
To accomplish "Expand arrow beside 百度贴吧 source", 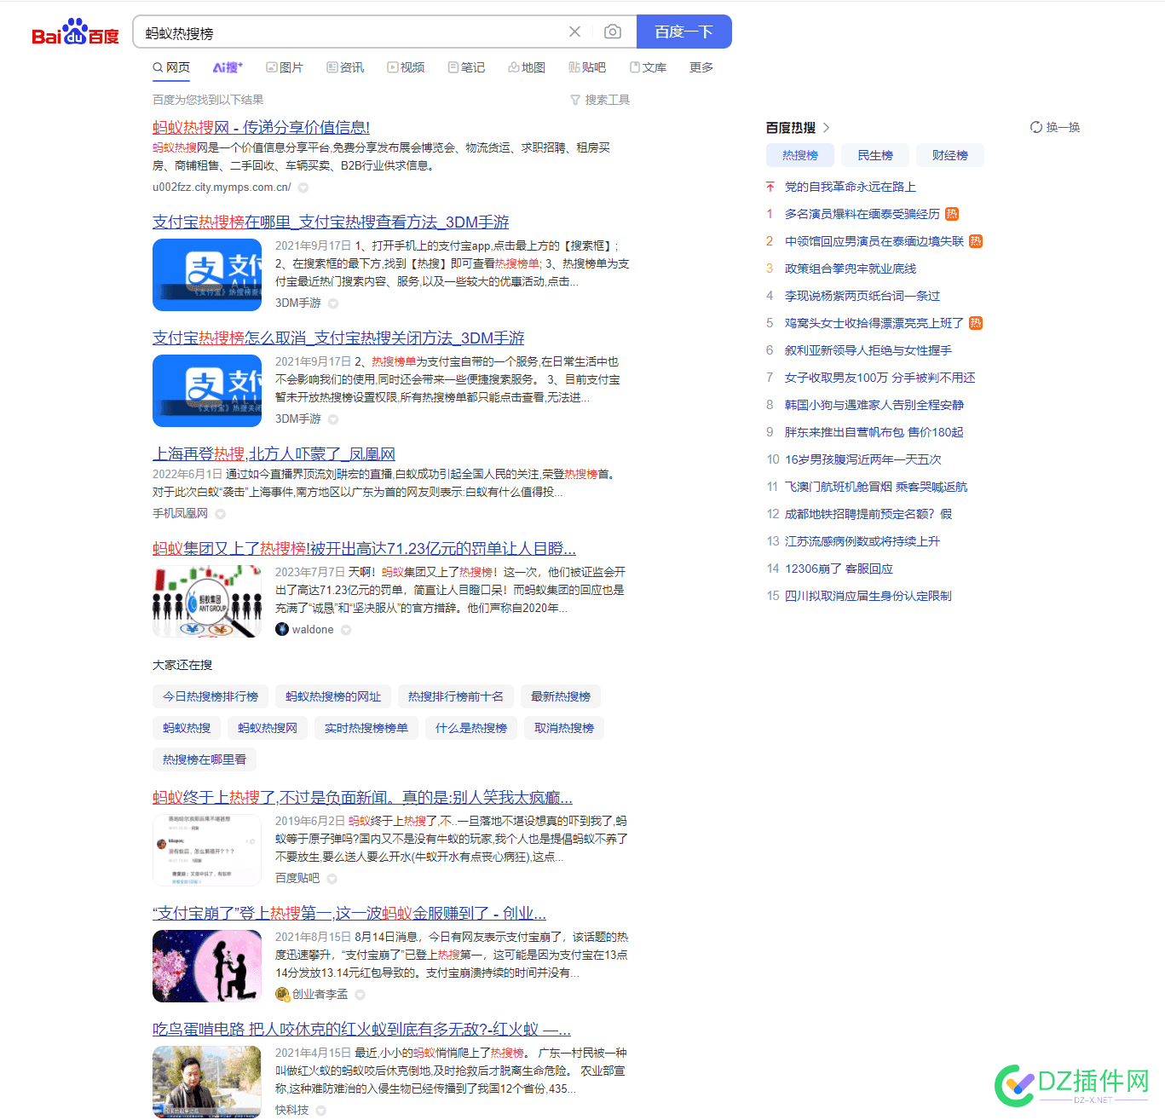I will [x=332, y=879].
